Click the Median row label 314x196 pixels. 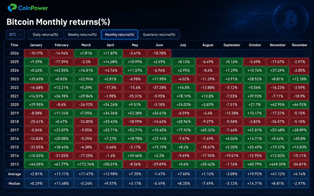coord(14,183)
